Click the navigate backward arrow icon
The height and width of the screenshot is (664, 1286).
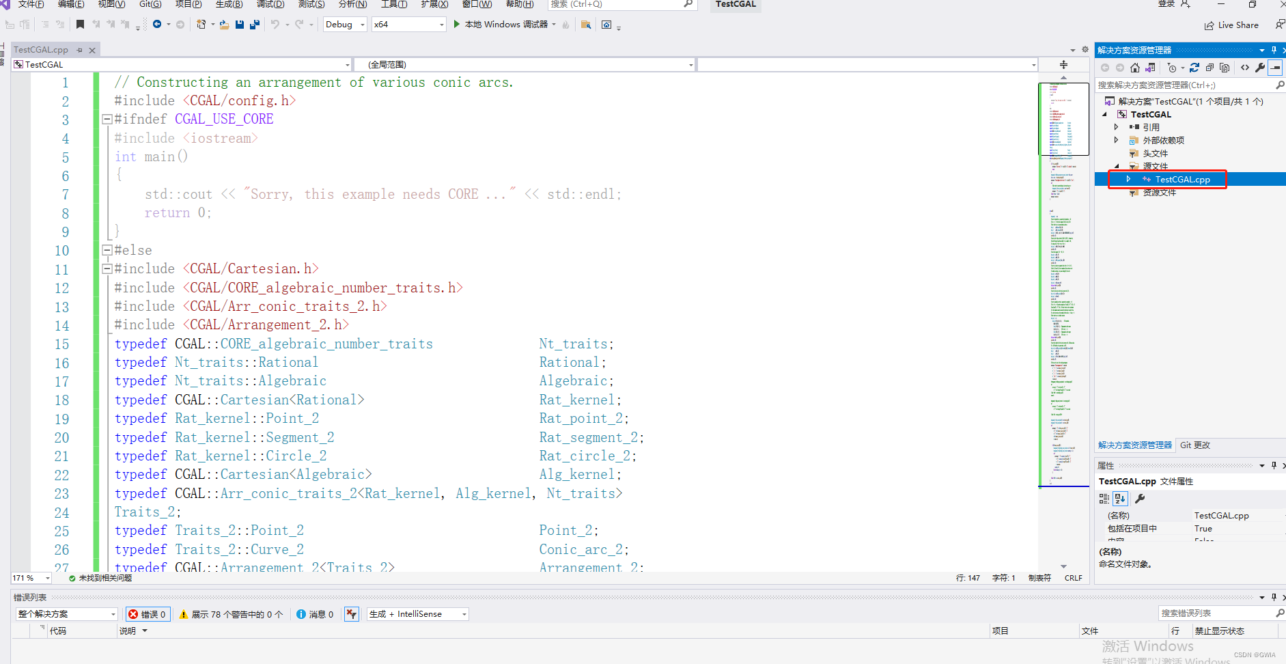coord(157,25)
